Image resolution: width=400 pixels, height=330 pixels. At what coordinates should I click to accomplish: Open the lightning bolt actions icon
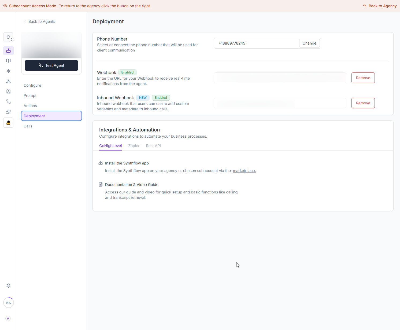9,71
